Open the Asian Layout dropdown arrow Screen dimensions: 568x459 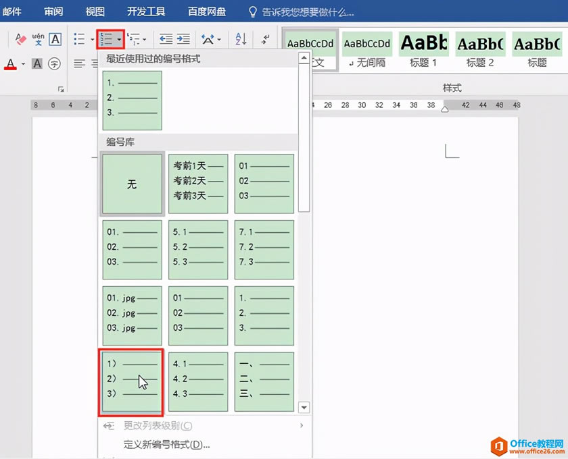tap(219, 39)
